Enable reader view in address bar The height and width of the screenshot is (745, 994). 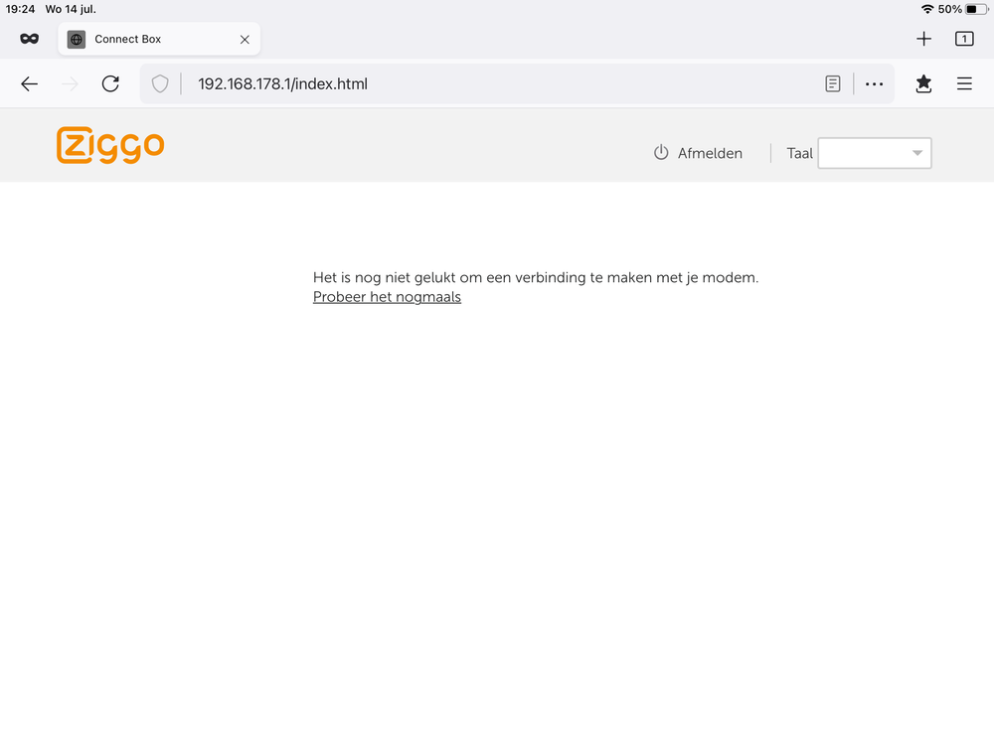(833, 84)
